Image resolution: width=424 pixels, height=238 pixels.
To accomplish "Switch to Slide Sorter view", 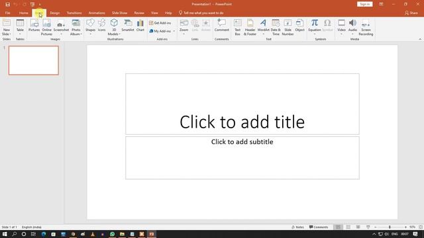I will pos(348,227).
